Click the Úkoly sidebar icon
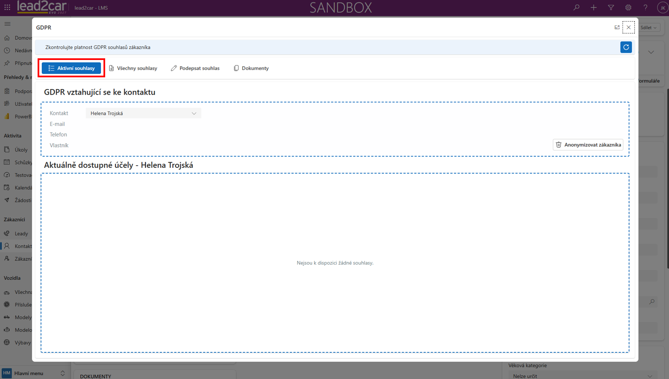669x379 pixels. pyautogui.click(x=7, y=150)
